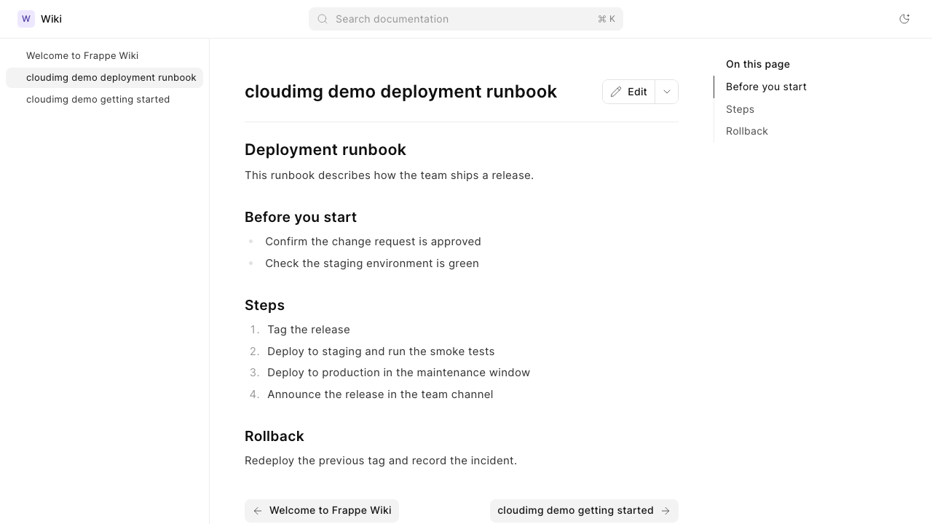932x524 pixels.
Task: Click the Deployment runbook heading
Action: tap(325, 150)
